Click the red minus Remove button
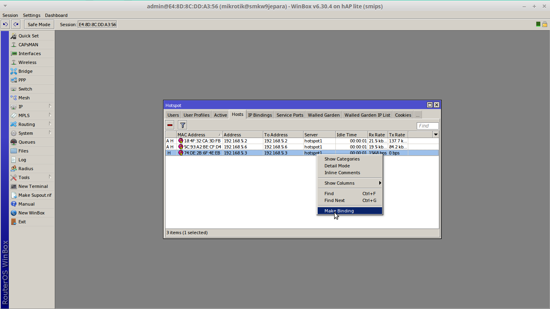Image resolution: width=550 pixels, height=309 pixels. pos(170,125)
